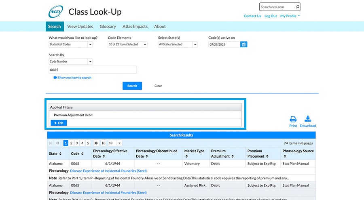Screen dimensions: 364x200
Task: Sort by the Phraseology Source column
Action: 285,156
